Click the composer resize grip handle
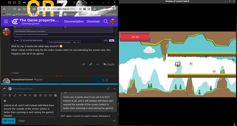 click(59, 84)
